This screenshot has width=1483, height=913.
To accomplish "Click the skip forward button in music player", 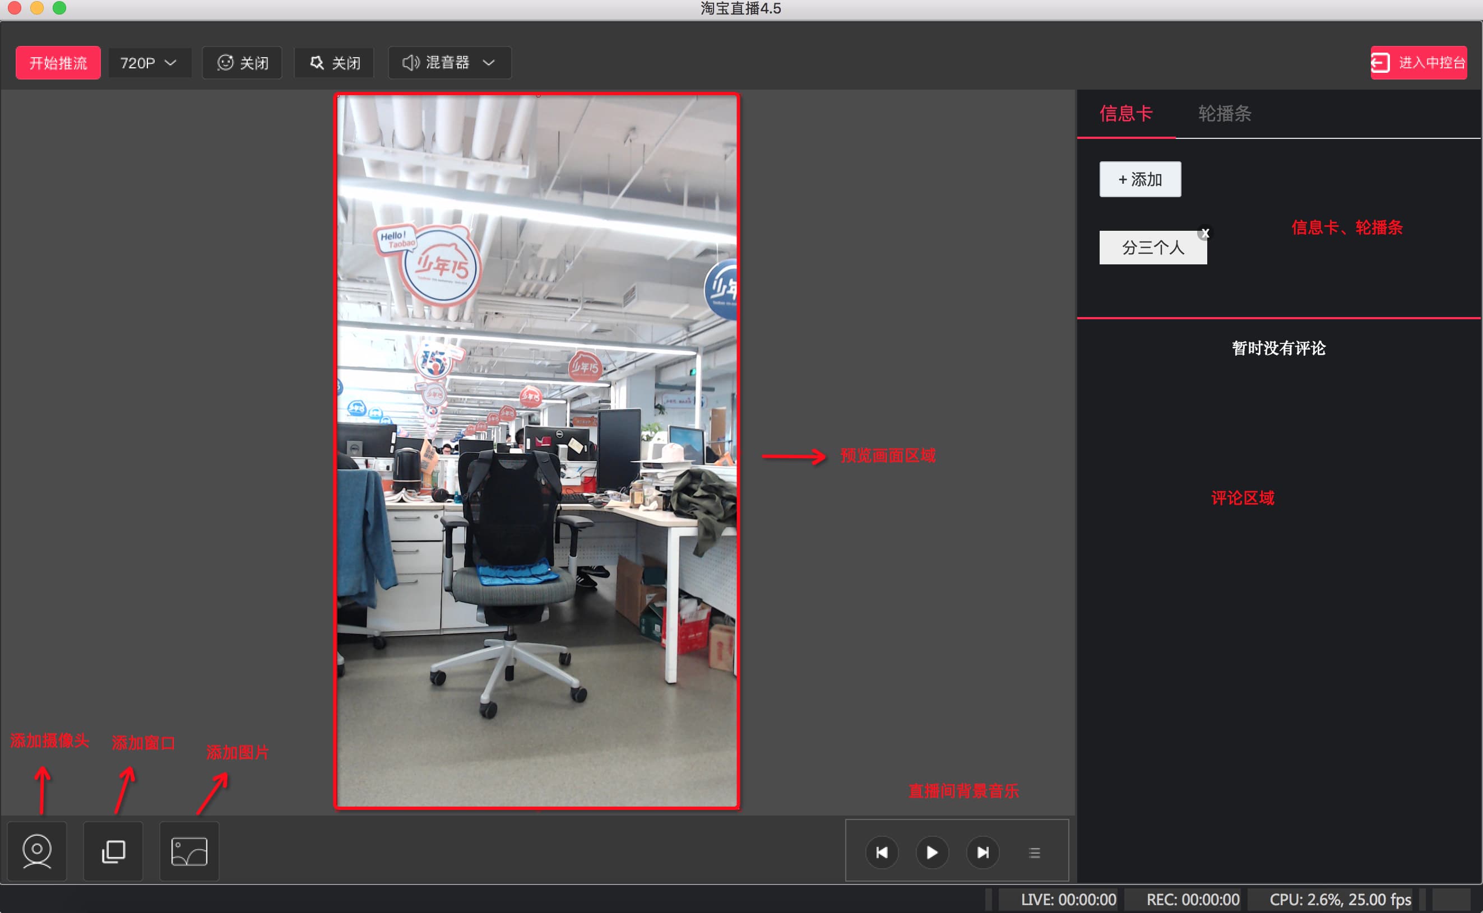I will 983,851.
